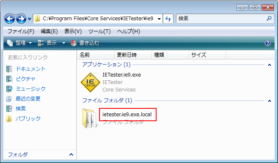Click the 整理 organize toolbar icon

10,43
